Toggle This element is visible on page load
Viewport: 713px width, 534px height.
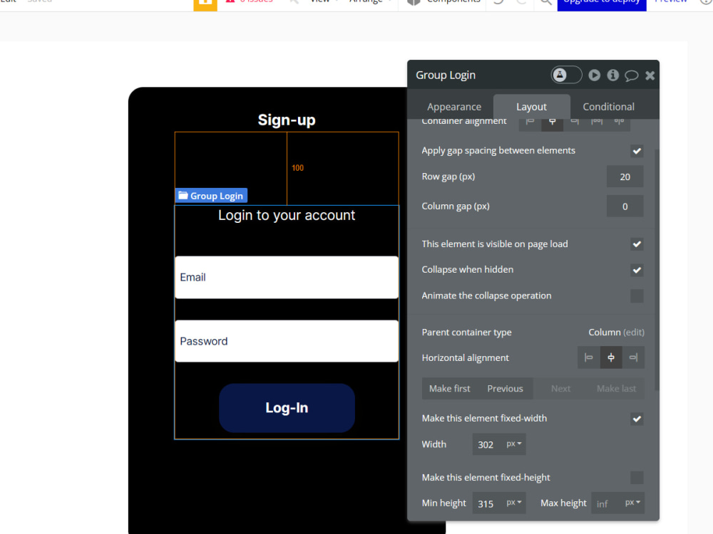click(x=637, y=244)
